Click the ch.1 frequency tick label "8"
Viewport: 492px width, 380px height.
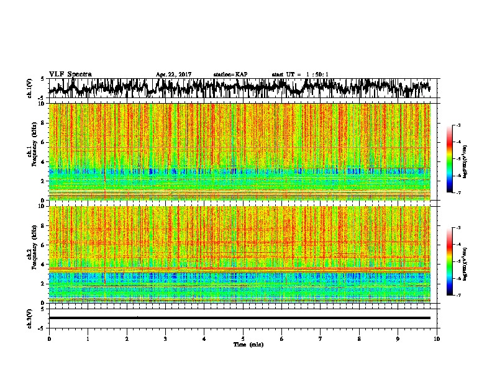(43, 123)
